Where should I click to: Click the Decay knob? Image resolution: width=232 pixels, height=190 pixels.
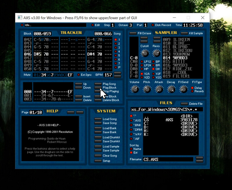[x=171, y=89]
